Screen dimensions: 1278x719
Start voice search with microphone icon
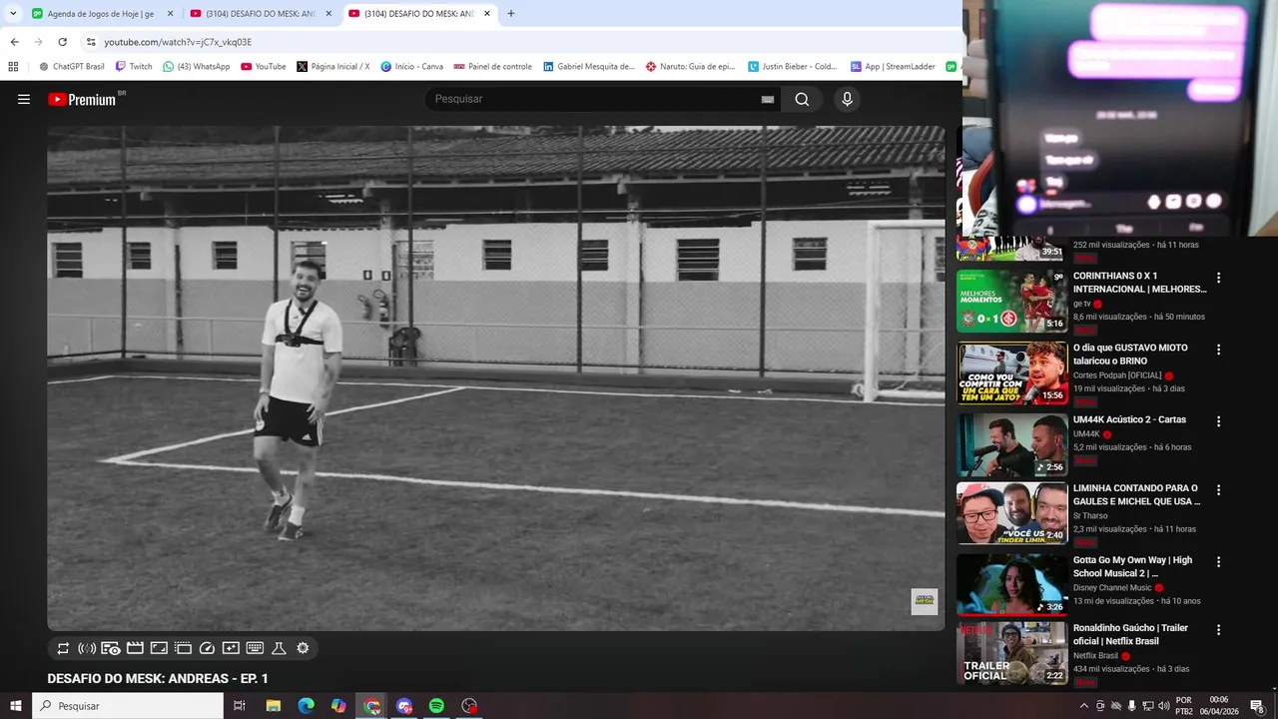click(x=847, y=99)
